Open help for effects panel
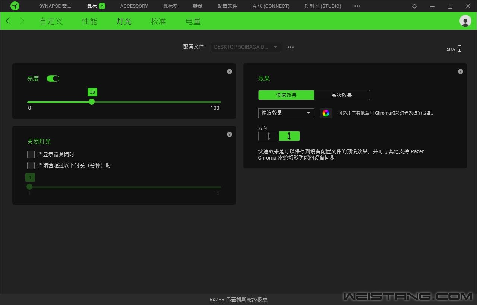This screenshot has height=305, width=477. pyautogui.click(x=461, y=71)
